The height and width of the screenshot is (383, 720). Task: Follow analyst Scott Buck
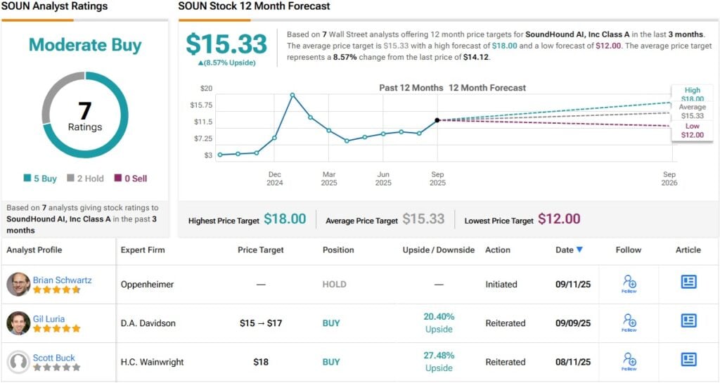tap(629, 361)
